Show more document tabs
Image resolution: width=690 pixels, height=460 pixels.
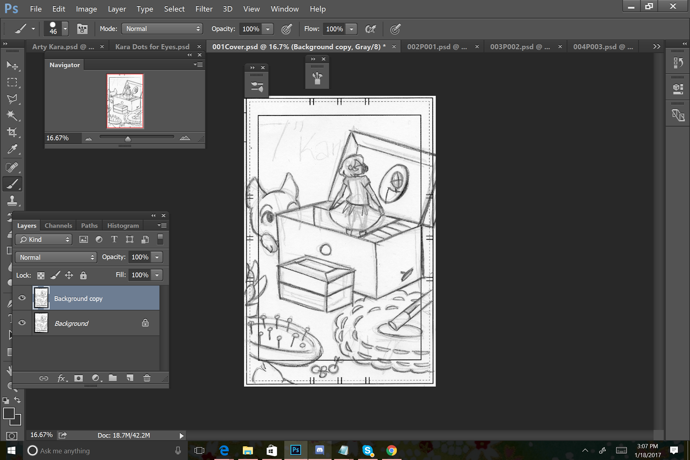point(656,47)
